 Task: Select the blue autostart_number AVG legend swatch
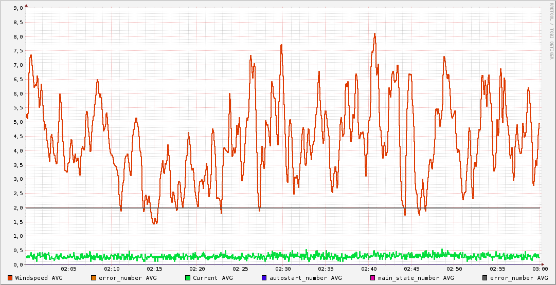coord(264,278)
